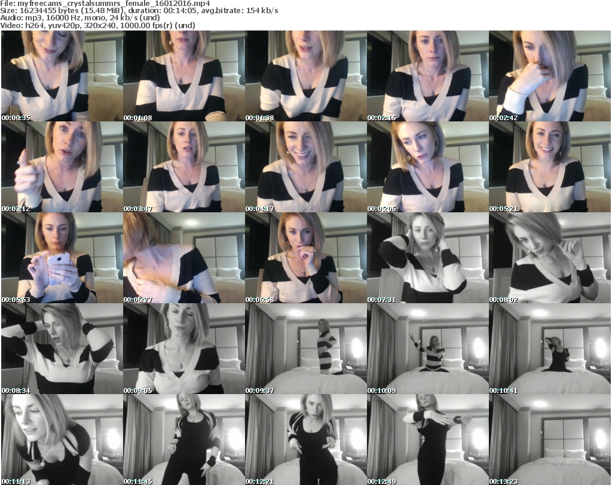Viewport: 612px width, 485px height.
Task: Open the frame timestamped 00:08:02
Action: click(550, 258)
